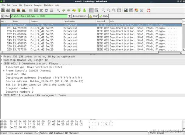Image resolution: width=185 pixels, height=135 pixels.
Task: Expand IEEE 802.11 wireless LAN management frame
Action: pyautogui.click(x=2, y=95)
